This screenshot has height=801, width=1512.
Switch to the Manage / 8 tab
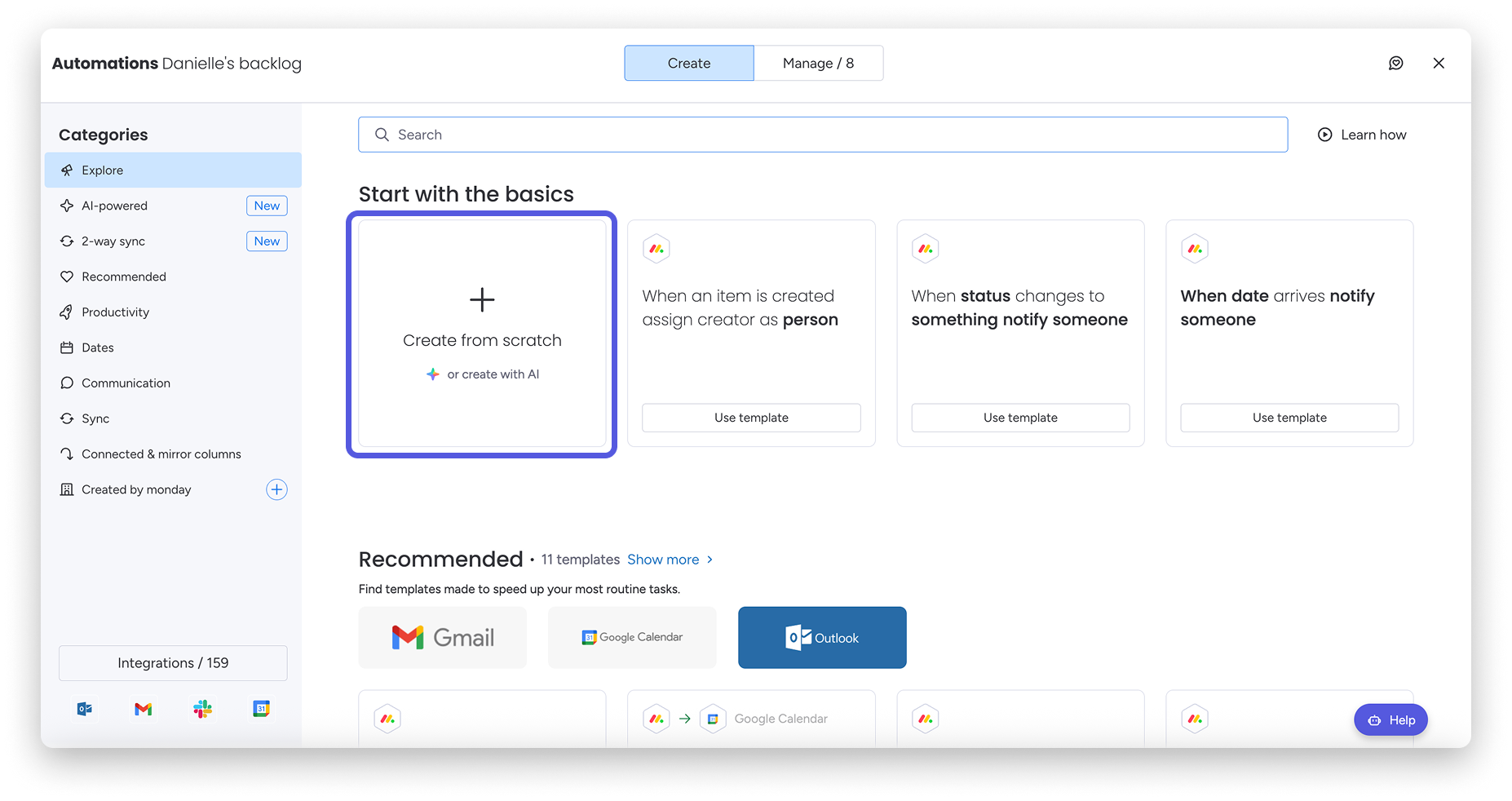coord(818,64)
